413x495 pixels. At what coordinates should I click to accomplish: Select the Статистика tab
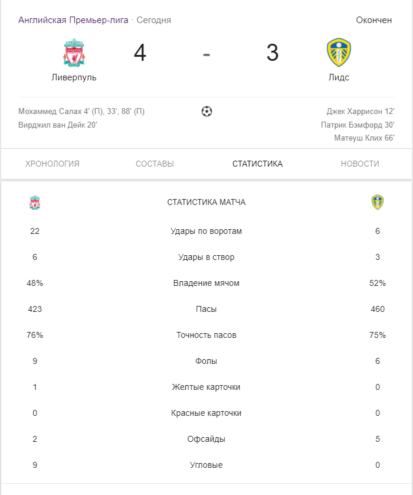point(257,164)
